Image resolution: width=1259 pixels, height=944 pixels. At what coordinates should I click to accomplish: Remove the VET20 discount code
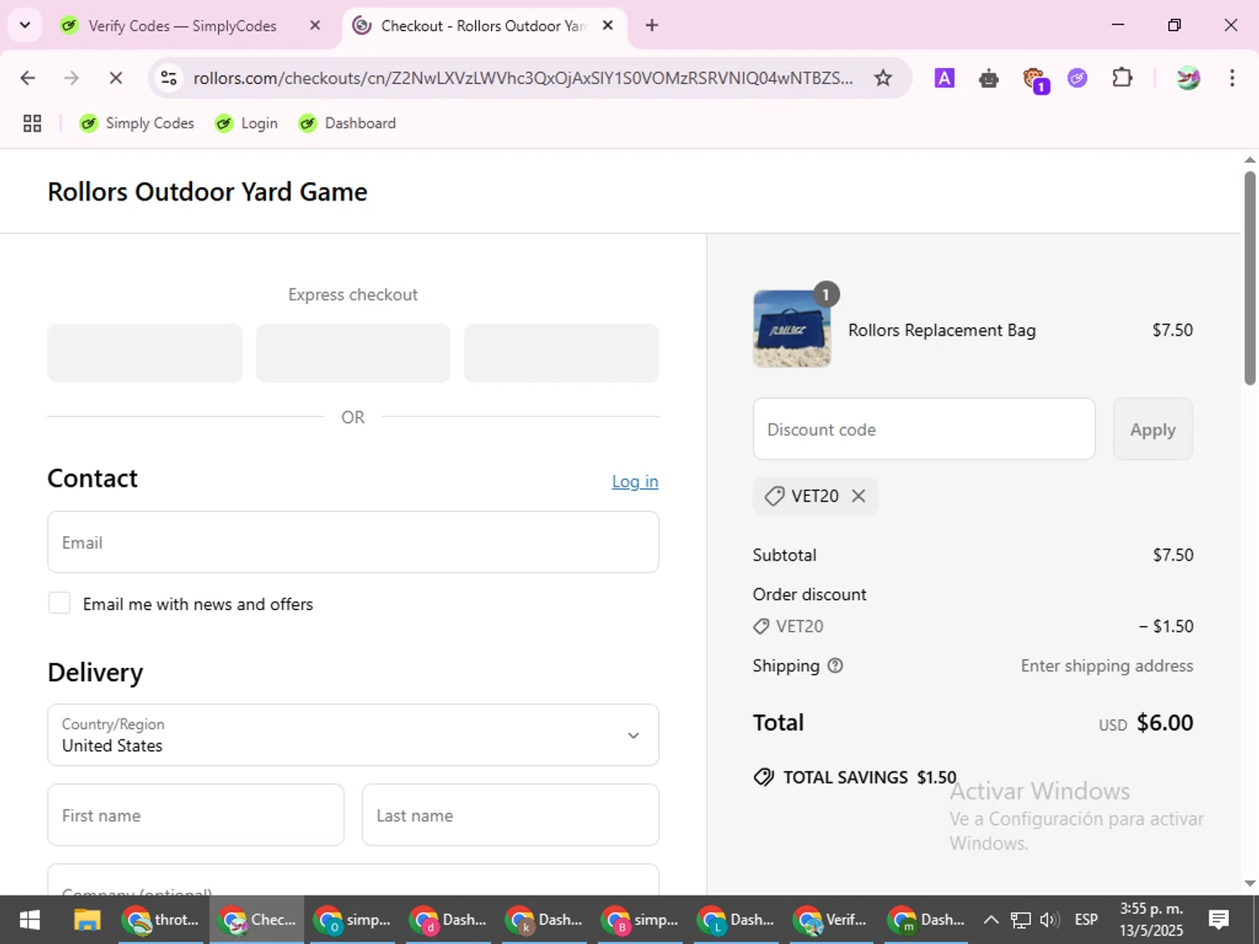(859, 496)
